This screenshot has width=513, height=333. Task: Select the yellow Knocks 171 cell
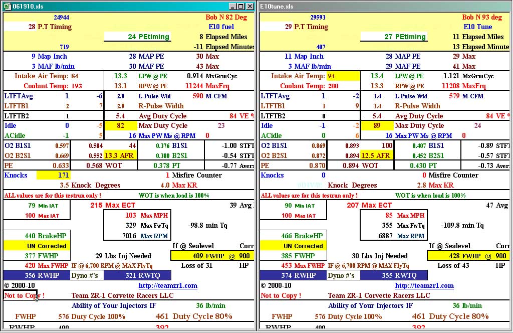pos(53,176)
